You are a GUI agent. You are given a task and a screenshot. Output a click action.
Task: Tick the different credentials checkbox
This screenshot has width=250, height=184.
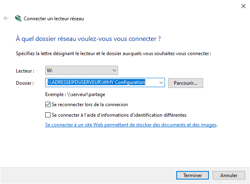pyautogui.click(x=48, y=115)
